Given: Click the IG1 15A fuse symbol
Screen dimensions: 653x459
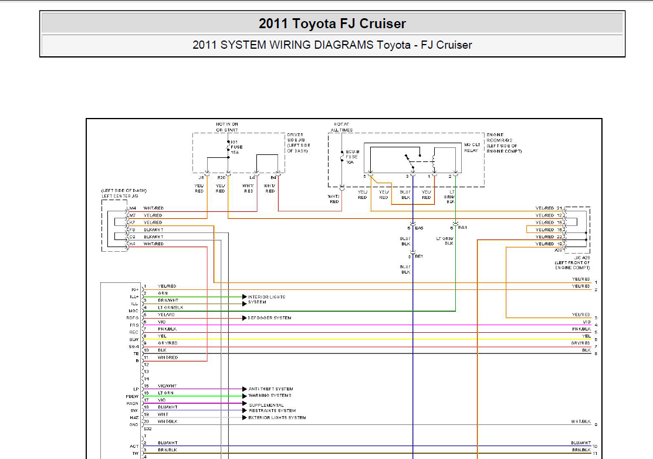Looking at the screenshot, I should pos(228,147).
